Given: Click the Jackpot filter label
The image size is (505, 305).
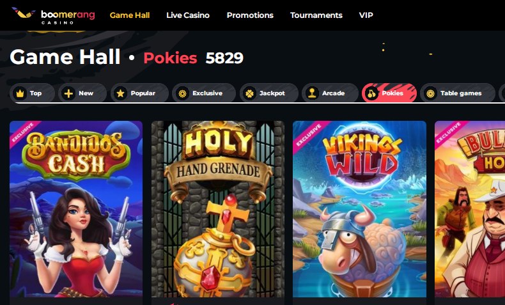Looking at the screenshot, I should coord(272,93).
